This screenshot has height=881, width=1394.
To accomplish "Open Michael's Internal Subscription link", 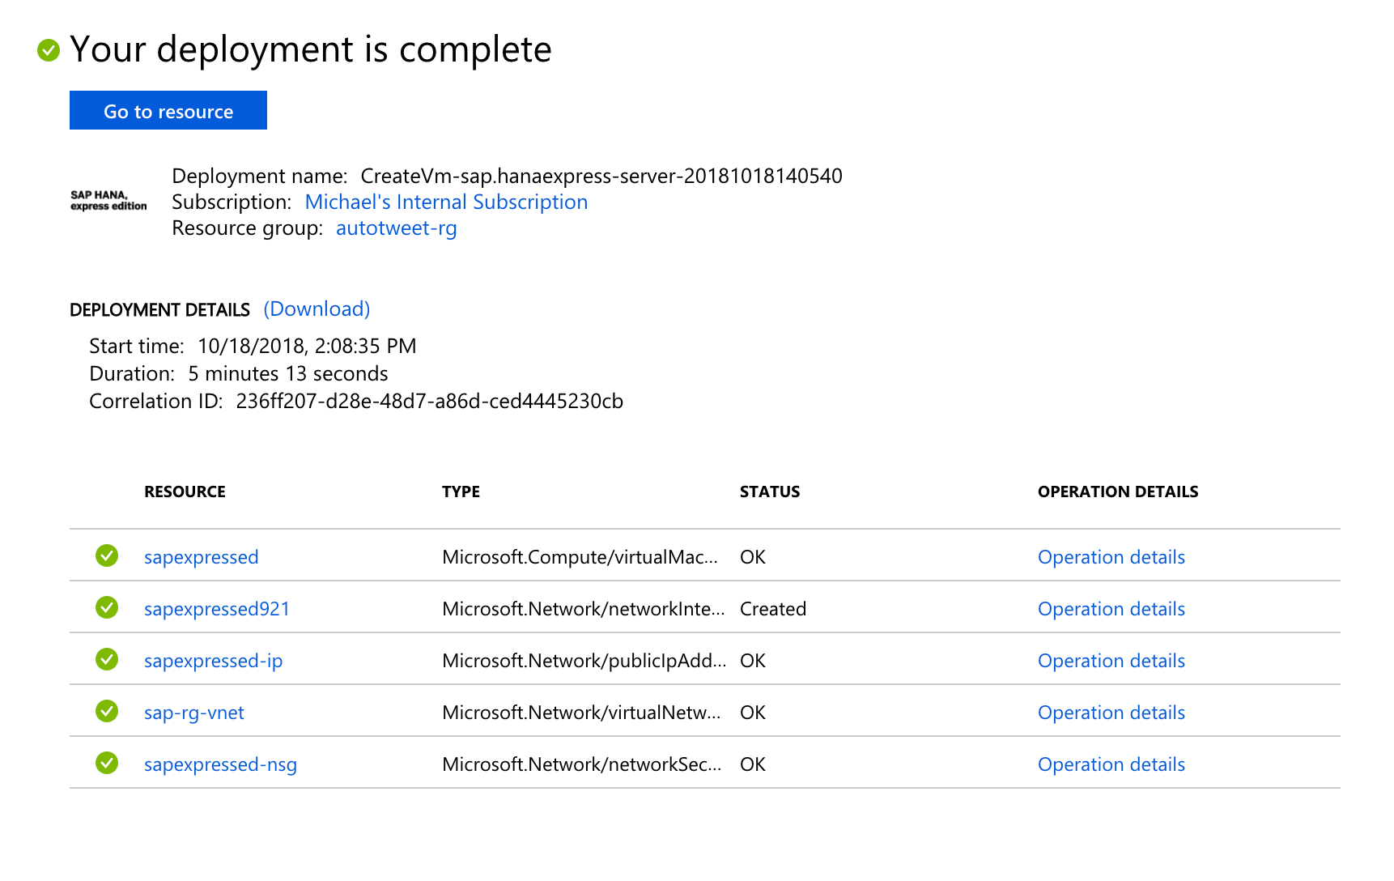I will click(446, 202).
